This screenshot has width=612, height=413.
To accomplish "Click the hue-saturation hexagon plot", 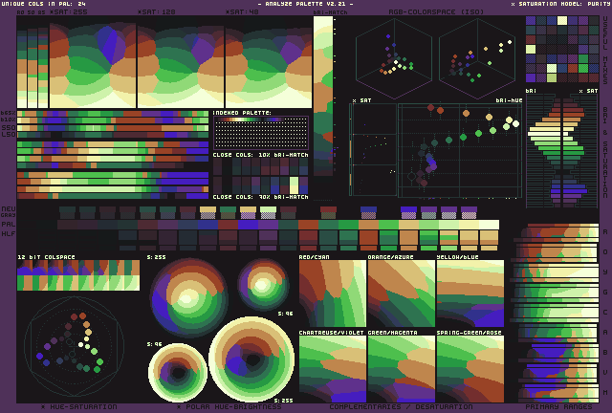I will pyautogui.click(x=74, y=347).
